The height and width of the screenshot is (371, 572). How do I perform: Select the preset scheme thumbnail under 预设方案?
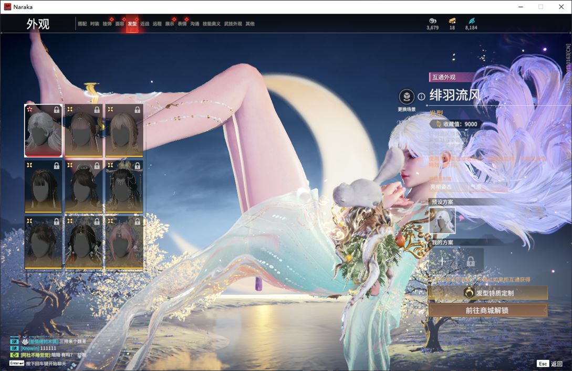[442, 220]
